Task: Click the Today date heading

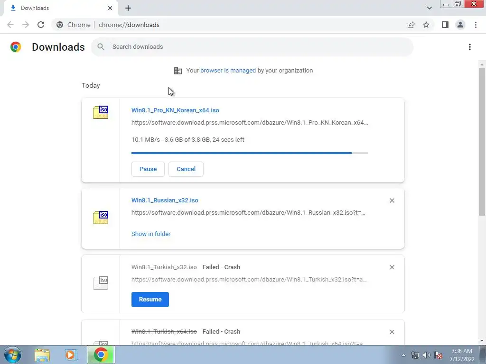Action: 91,85
